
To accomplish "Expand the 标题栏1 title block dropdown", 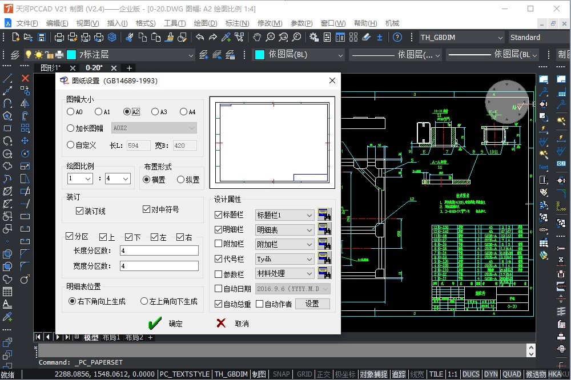I will click(309, 215).
